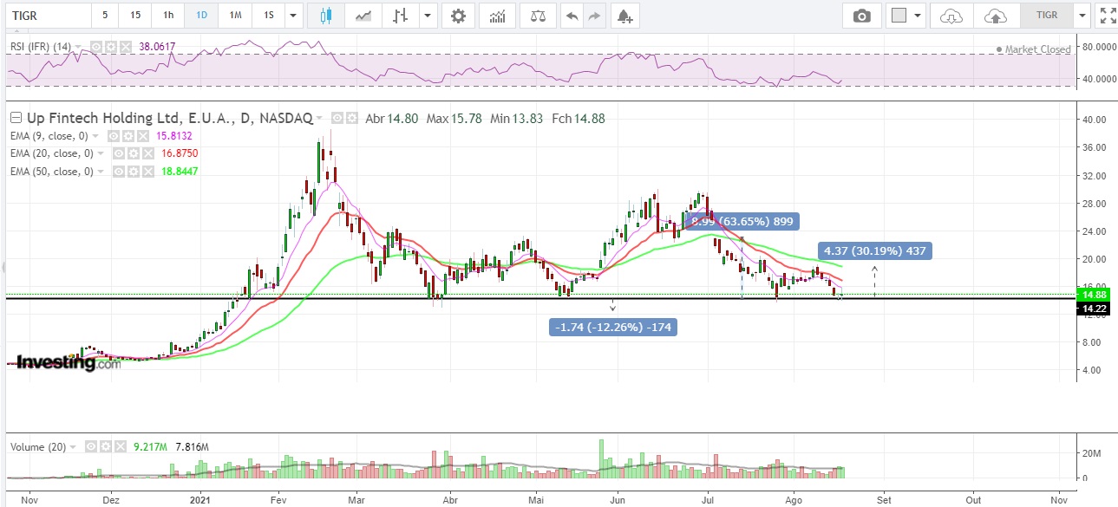The image size is (1118, 507).
Task: Switch to the area line chart style
Action: point(365,16)
